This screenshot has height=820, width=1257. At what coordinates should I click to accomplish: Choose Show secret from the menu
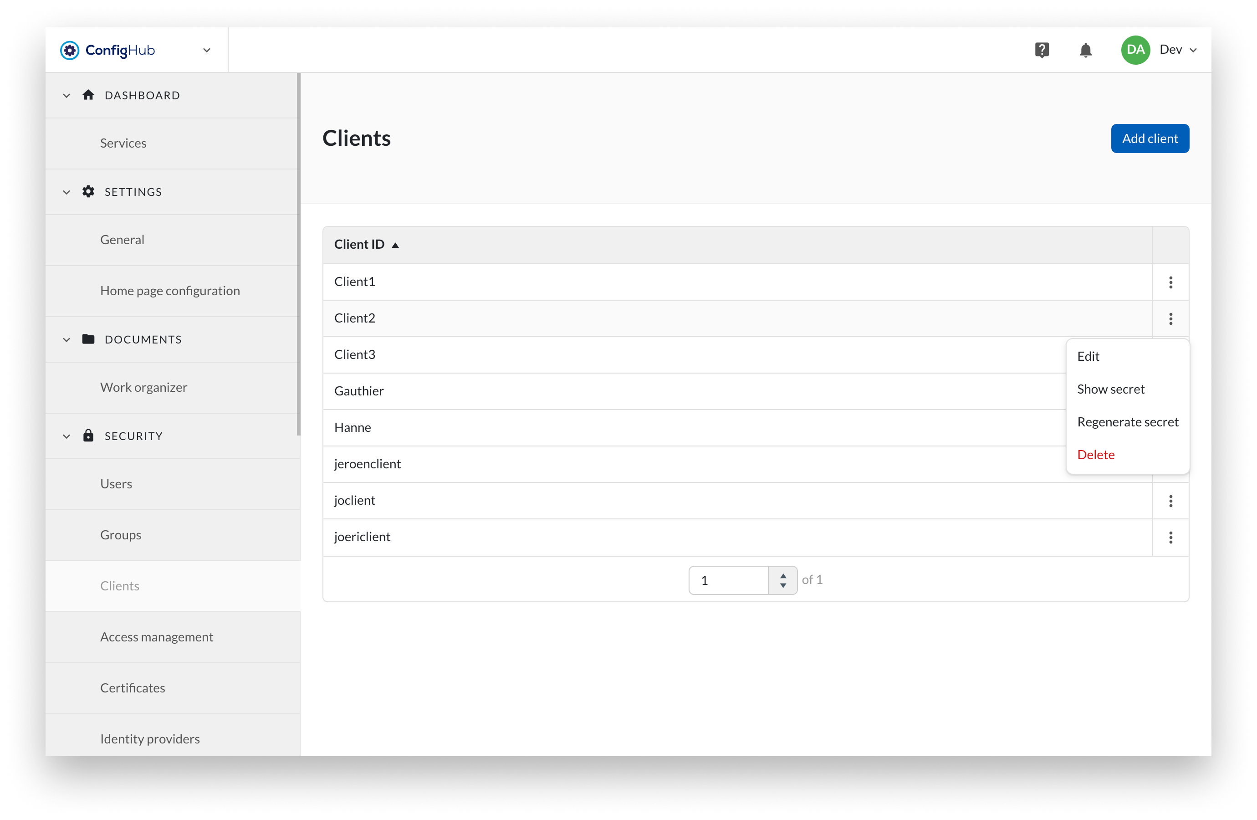1127,389
